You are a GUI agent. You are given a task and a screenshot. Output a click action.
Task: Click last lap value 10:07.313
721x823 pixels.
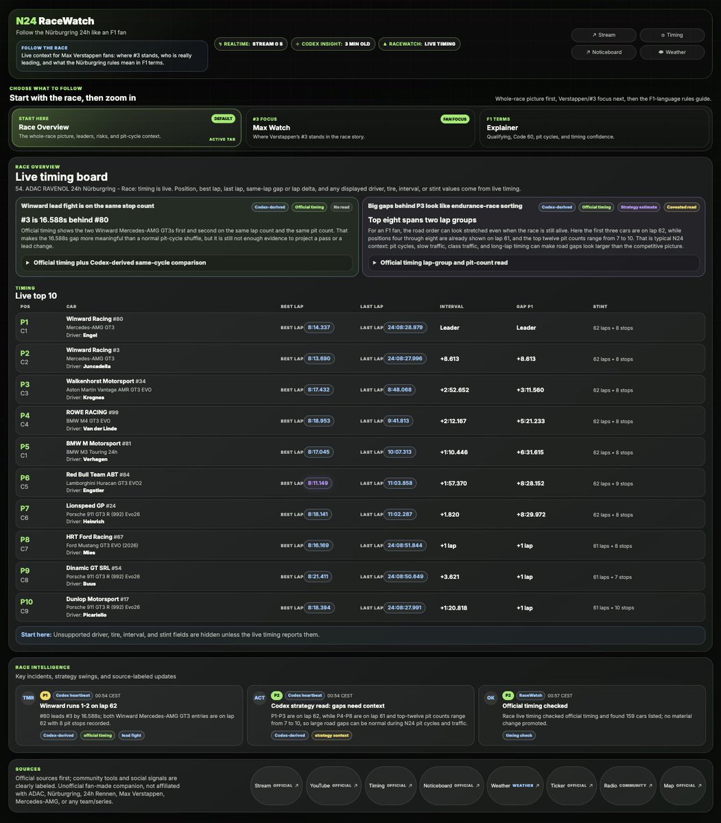[x=399, y=452]
